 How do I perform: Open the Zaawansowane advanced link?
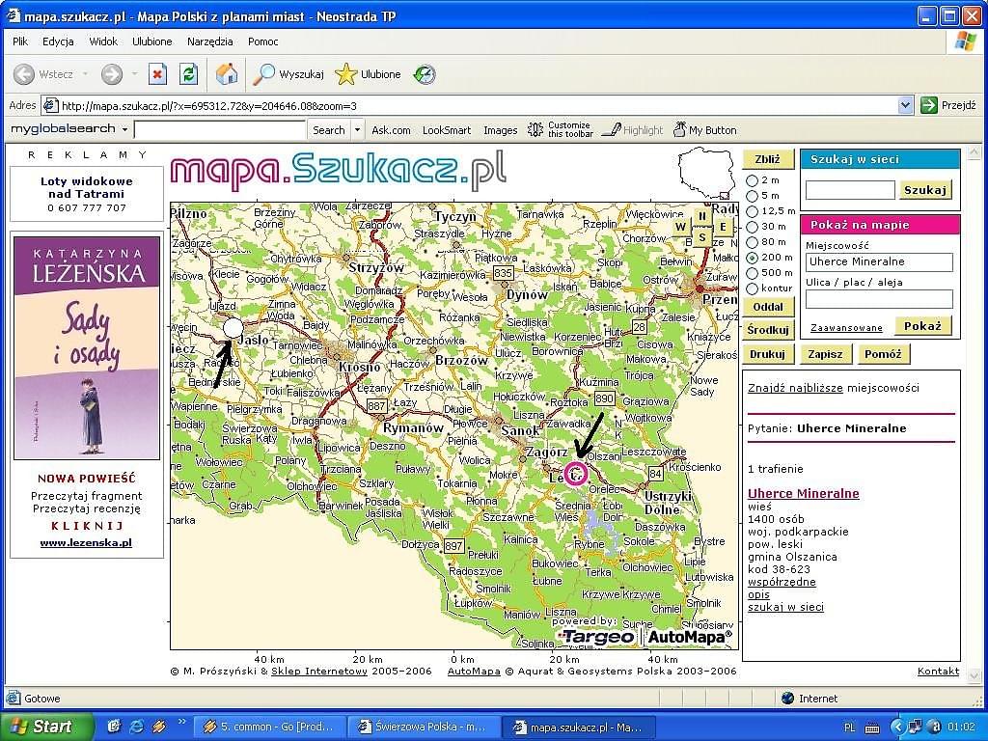[846, 328]
